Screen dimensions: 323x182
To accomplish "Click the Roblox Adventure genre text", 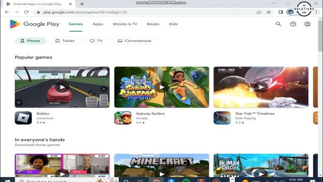I will click(x=45, y=118).
